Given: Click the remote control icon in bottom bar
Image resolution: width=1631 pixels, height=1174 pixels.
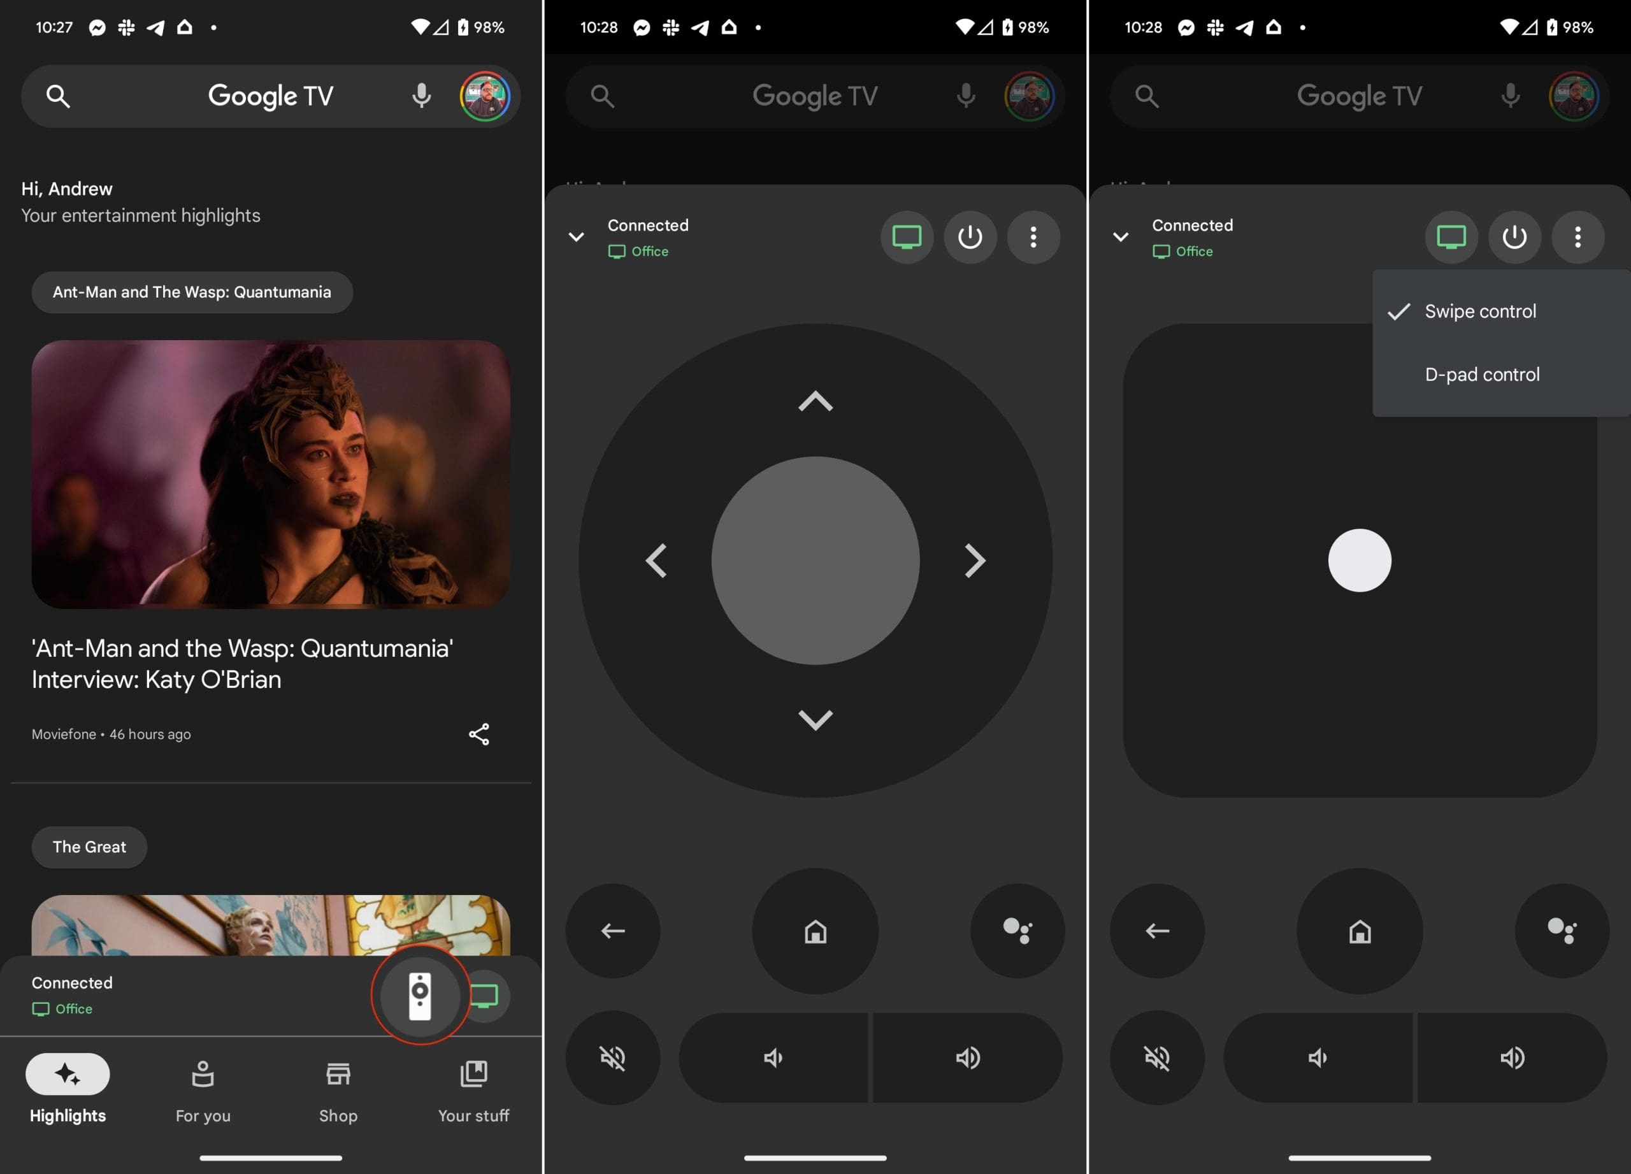Looking at the screenshot, I should pos(419,994).
